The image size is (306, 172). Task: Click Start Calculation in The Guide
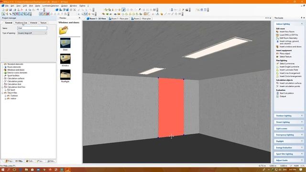click(x=286, y=93)
